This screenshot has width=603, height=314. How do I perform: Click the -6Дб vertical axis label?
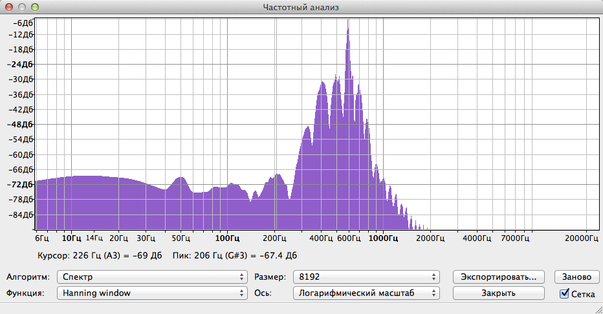point(23,23)
